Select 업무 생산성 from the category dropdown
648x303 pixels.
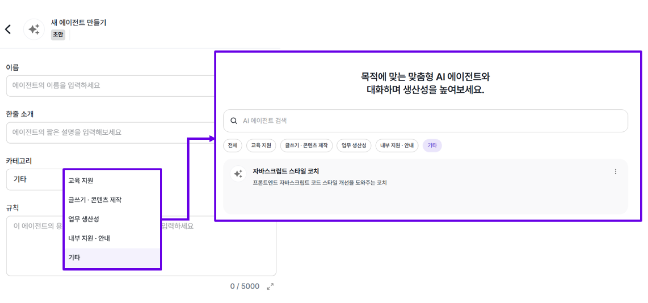click(83, 219)
